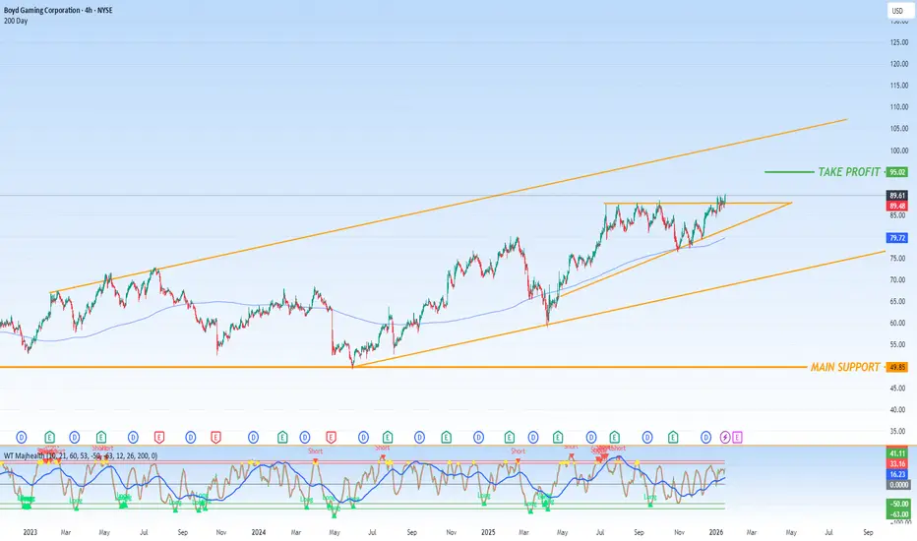The height and width of the screenshot is (541, 917).
Task: Click the 60.00 label on price axis
Action: 897,323
